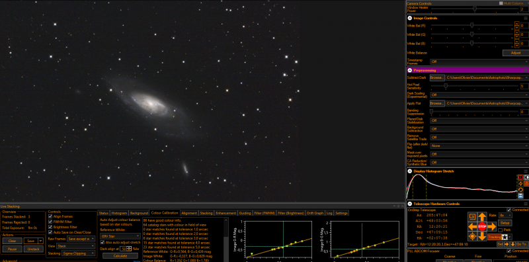Click the Pause stacking button
The width and height of the screenshot is (529, 262).
(x=12, y=249)
